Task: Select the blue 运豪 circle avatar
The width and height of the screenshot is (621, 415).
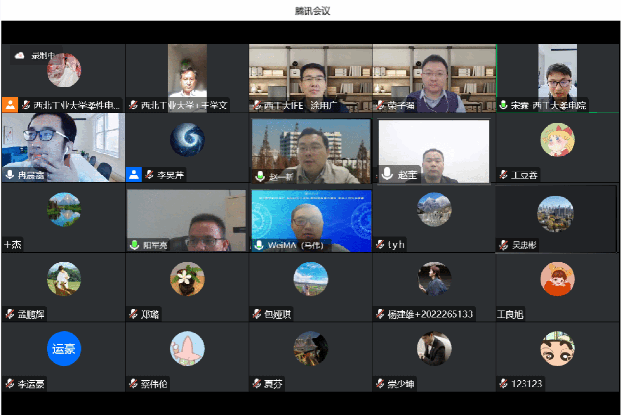Action: tap(64, 349)
